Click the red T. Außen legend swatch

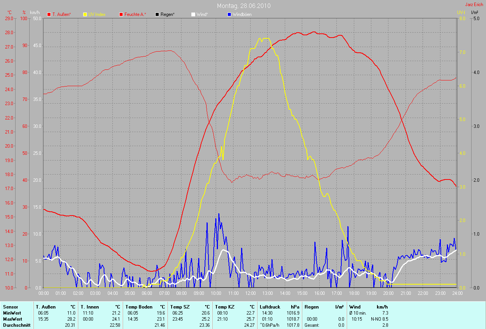[49, 14]
